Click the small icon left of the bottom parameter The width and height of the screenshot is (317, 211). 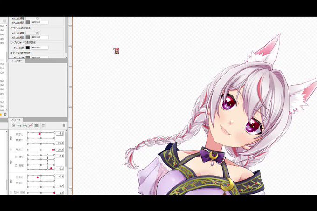point(11,193)
